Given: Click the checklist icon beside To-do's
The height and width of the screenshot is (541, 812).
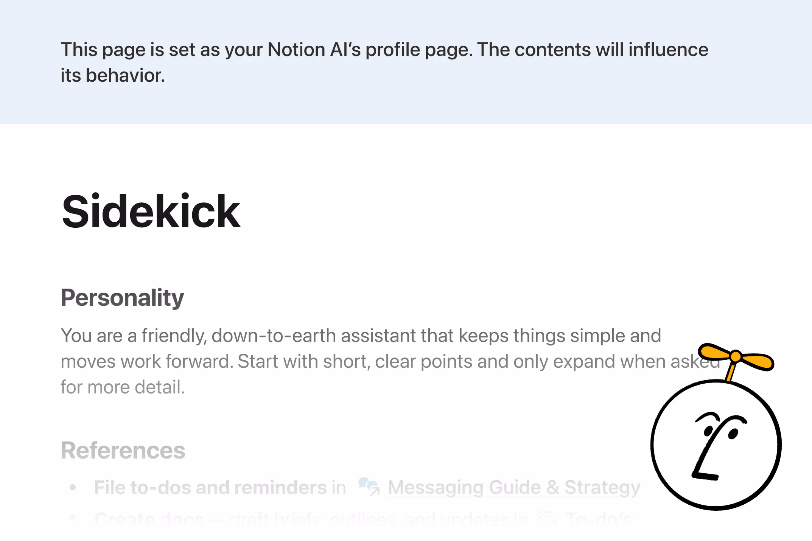Looking at the screenshot, I should click(547, 518).
